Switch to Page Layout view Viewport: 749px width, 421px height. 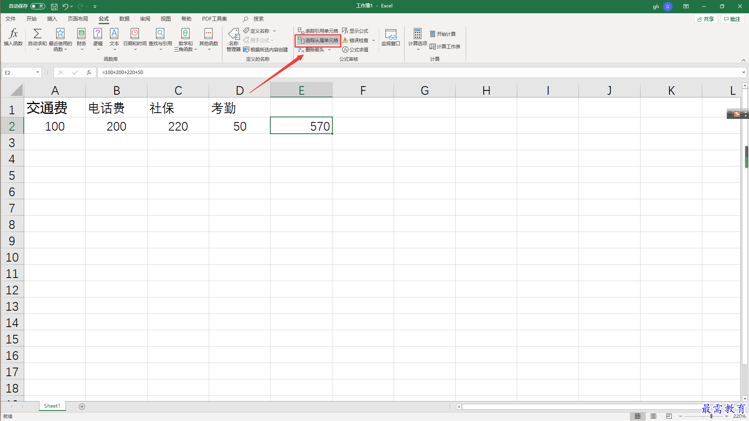pos(653,416)
